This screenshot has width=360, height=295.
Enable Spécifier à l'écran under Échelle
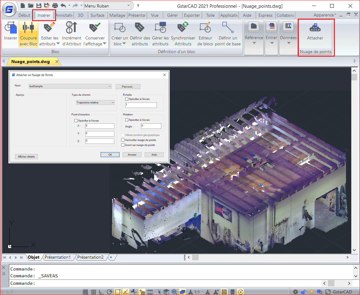click(127, 99)
